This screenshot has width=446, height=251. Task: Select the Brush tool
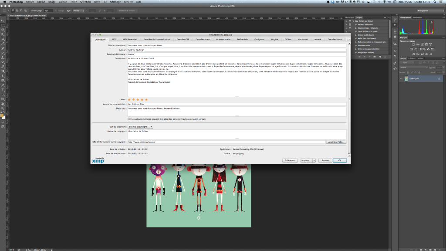click(3, 53)
